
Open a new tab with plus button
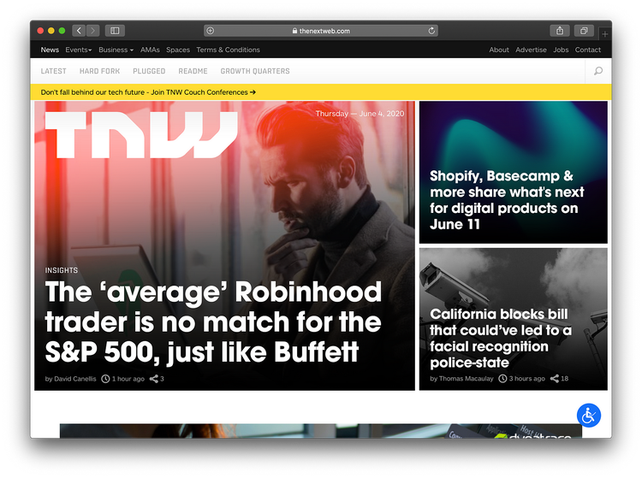604,34
